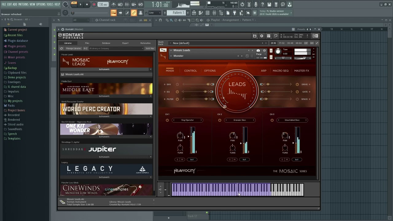Click the FL Studio save project icon

[269, 4]
